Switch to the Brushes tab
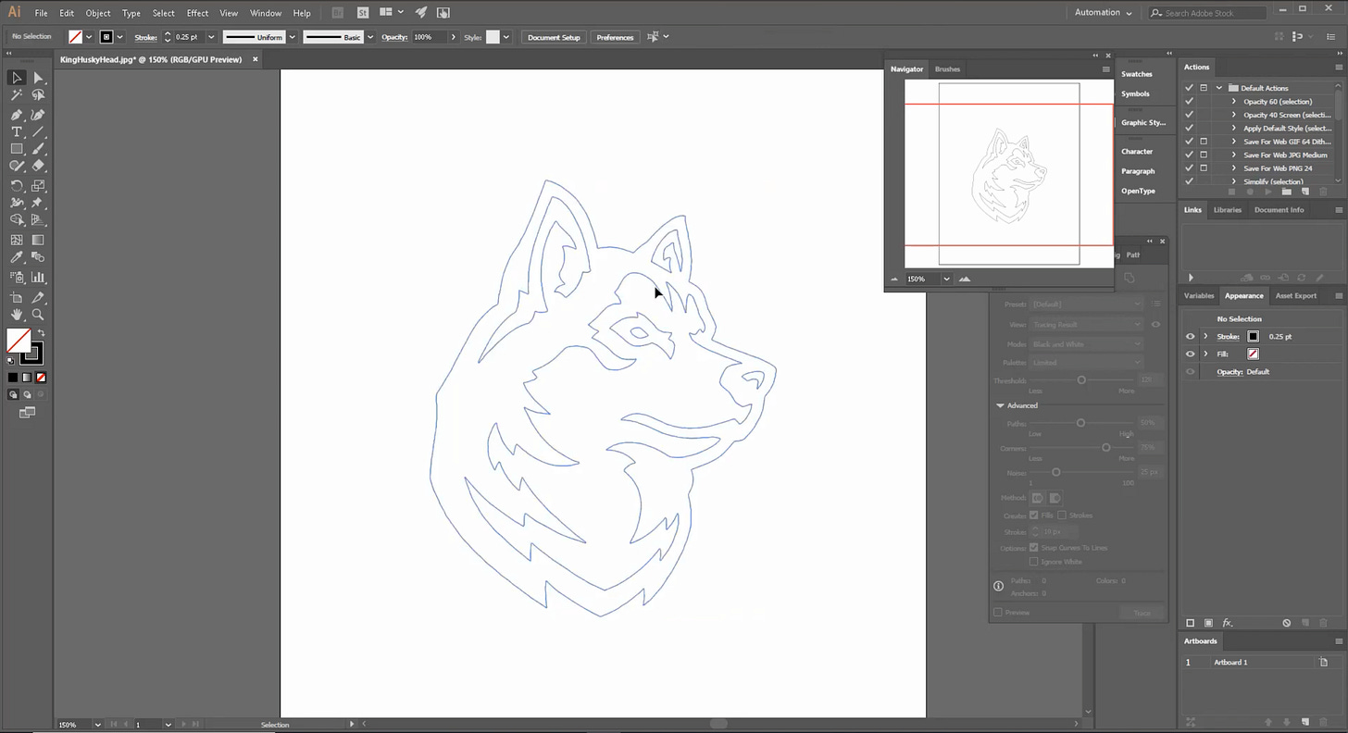Screen dimensions: 1348x733 point(947,68)
